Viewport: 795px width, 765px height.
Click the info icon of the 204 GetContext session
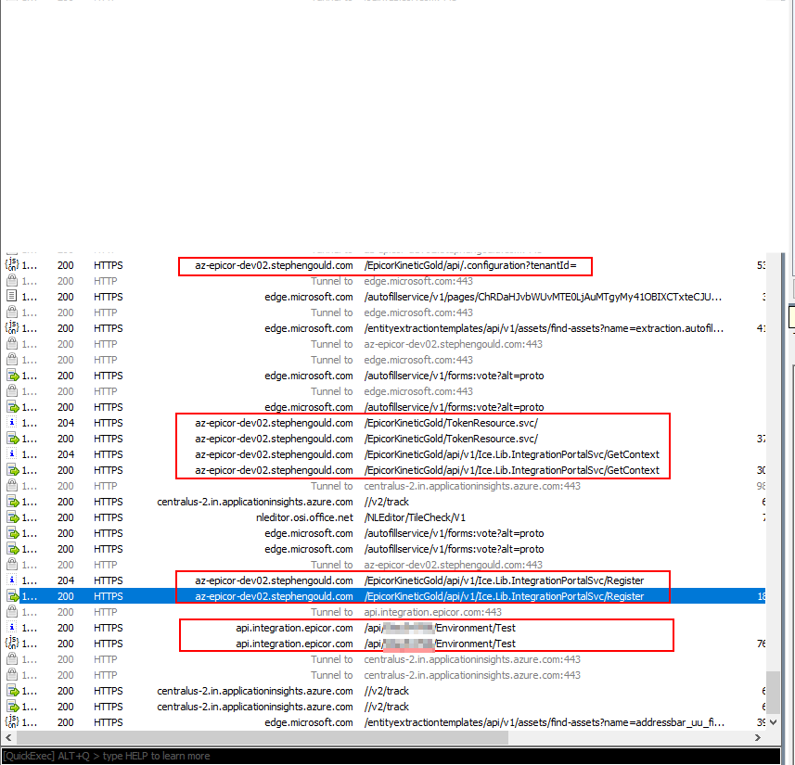click(12, 454)
